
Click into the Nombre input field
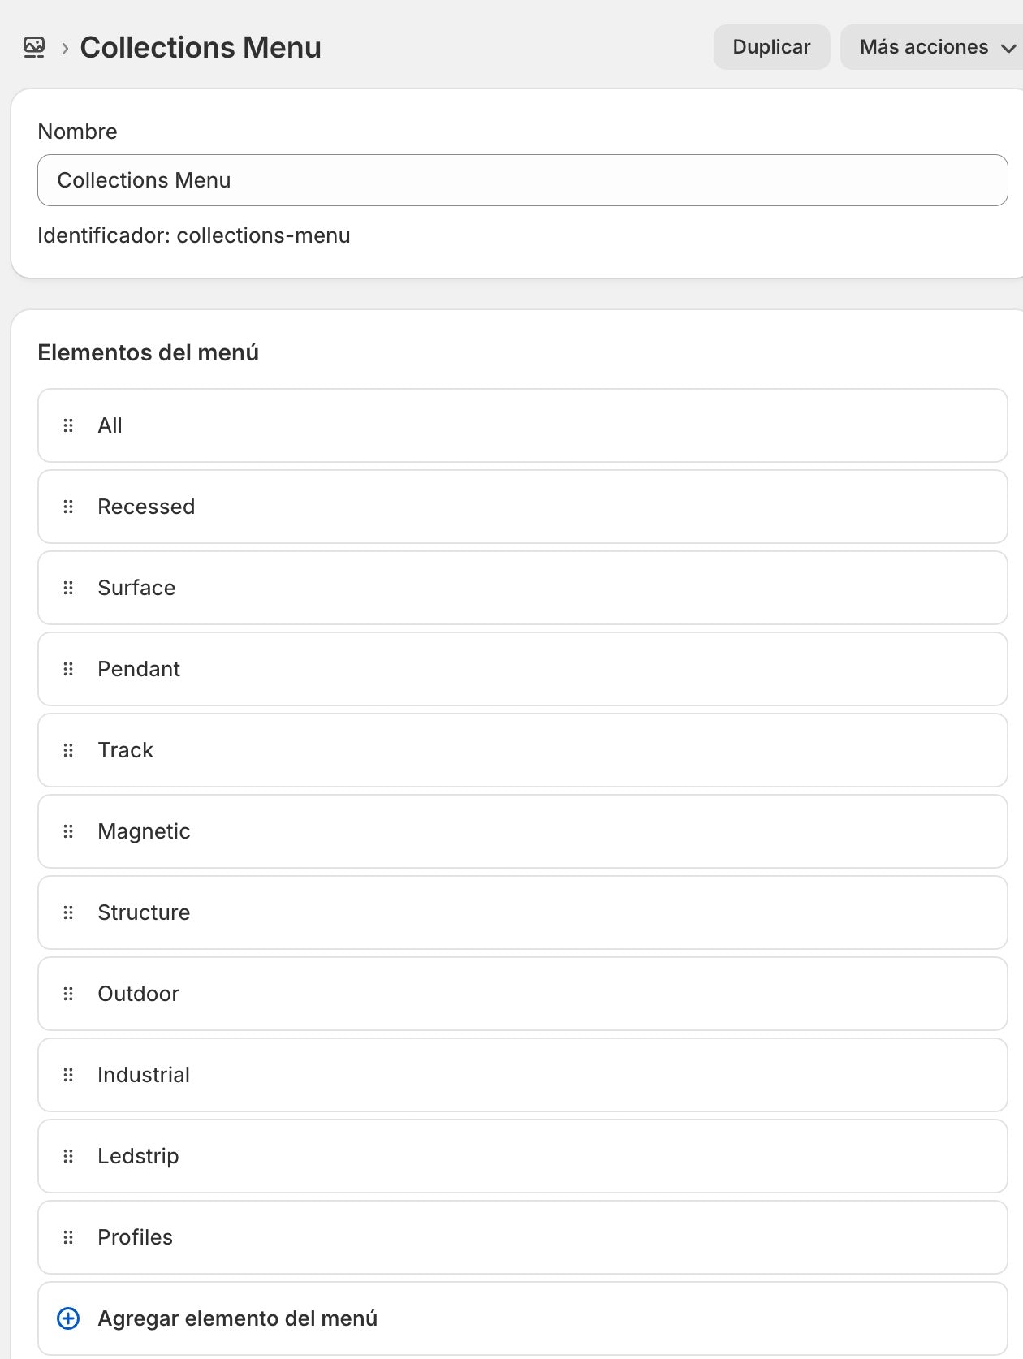click(x=523, y=180)
